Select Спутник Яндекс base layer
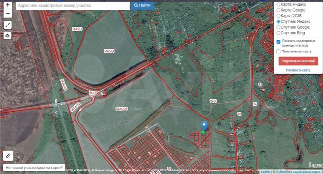The image size is (323, 174). pos(278,22)
